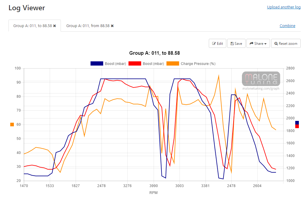
Task: Click the 2800 label on the right axis
Action: [290, 68]
